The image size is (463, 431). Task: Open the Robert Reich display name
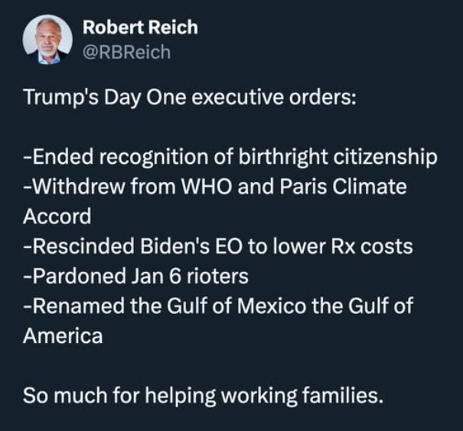[139, 28]
